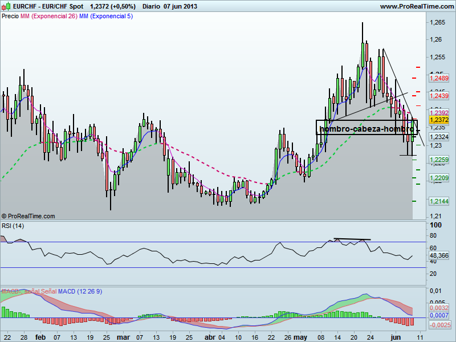Select the Precio legend label

[10, 17]
